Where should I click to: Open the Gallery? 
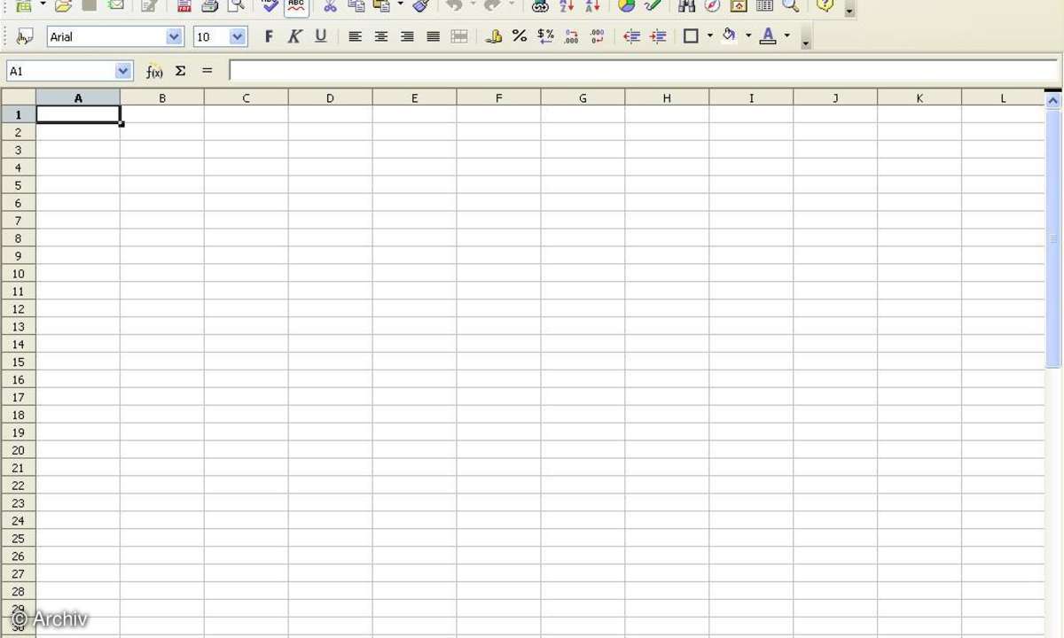click(x=739, y=5)
